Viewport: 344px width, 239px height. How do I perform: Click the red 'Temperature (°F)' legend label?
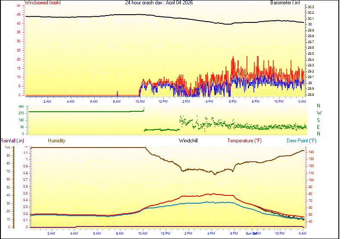244,141
